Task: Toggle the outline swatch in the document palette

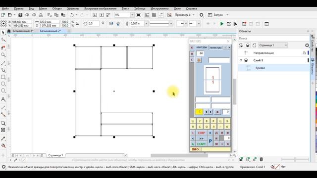Action: tap(24, 160)
